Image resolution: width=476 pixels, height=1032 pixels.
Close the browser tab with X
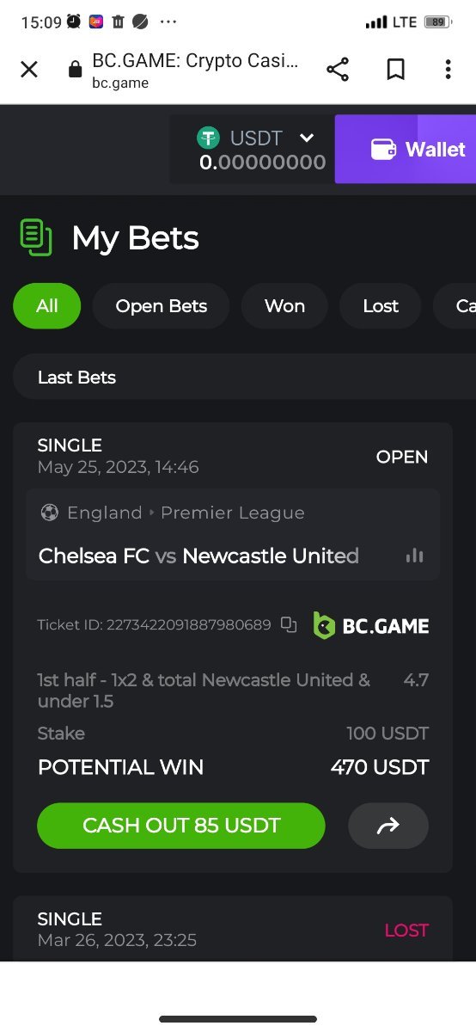pyautogui.click(x=29, y=70)
